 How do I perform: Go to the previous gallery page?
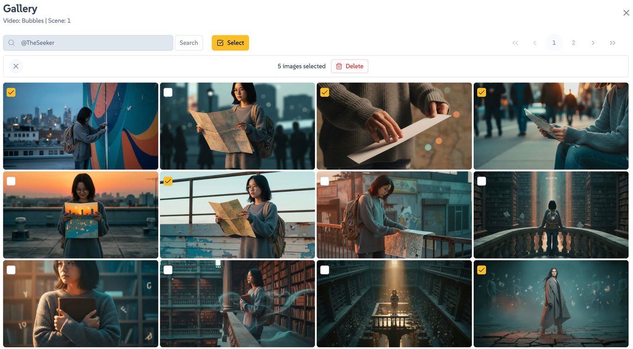coord(535,43)
